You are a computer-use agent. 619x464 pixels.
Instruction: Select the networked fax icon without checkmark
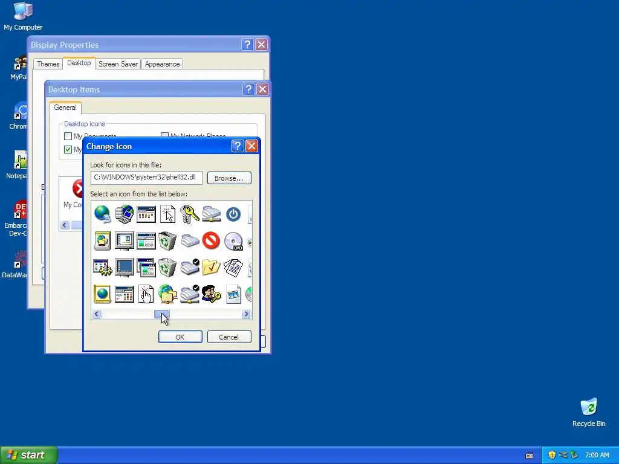(211, 214)
